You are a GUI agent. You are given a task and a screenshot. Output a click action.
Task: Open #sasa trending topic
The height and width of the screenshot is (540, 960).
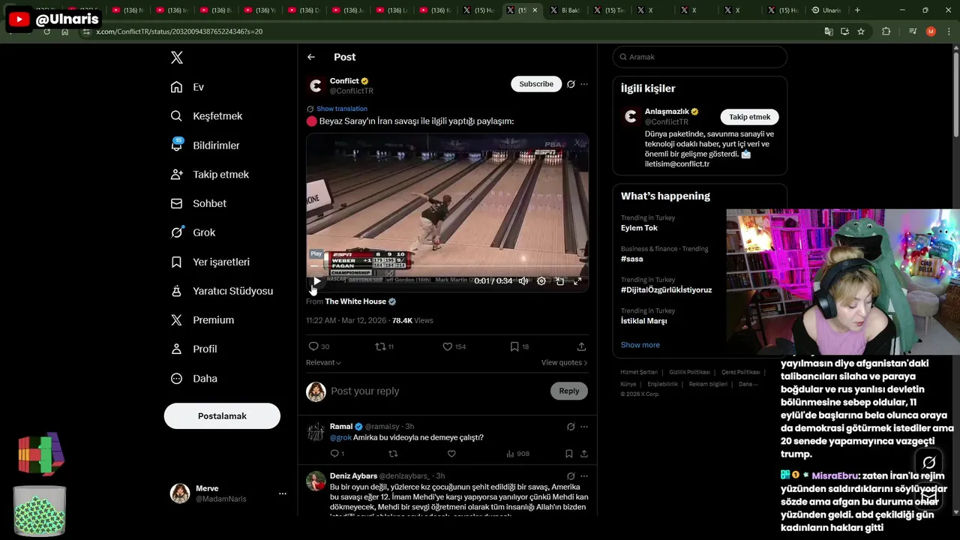tap(631, 259)
